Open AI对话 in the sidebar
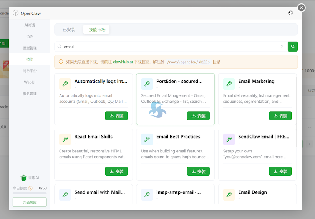The image size is (315, 219). point(30,25)
